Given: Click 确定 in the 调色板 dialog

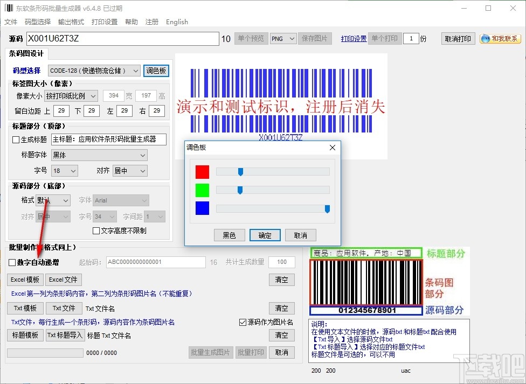Looking at the screenshot, I should 265,235.
